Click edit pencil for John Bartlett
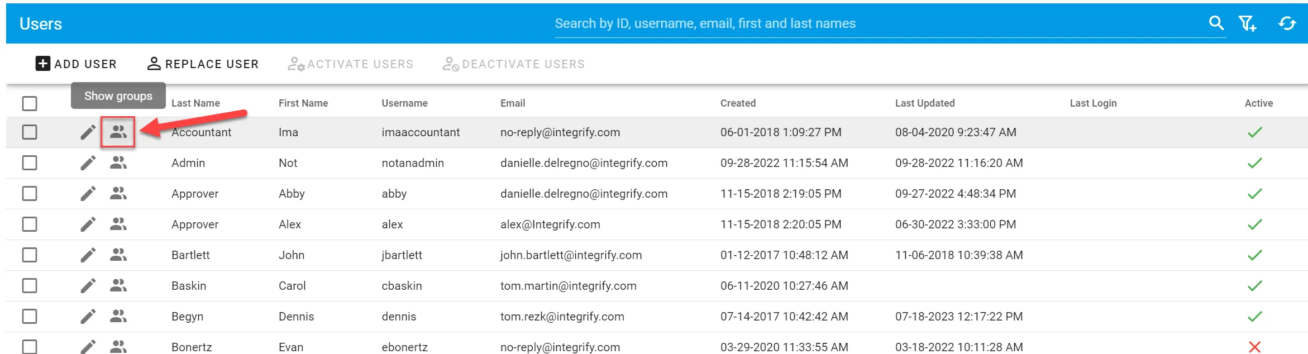The height and width of the screenshot is (354, 1308). click(88, 255)
